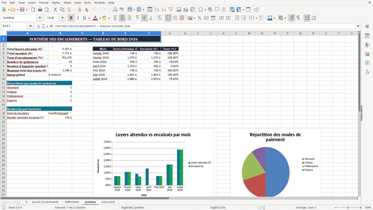Click Clear Direct Formatting icon
The width and height of the screenshot is (373, 210).
tap(86, 10)
